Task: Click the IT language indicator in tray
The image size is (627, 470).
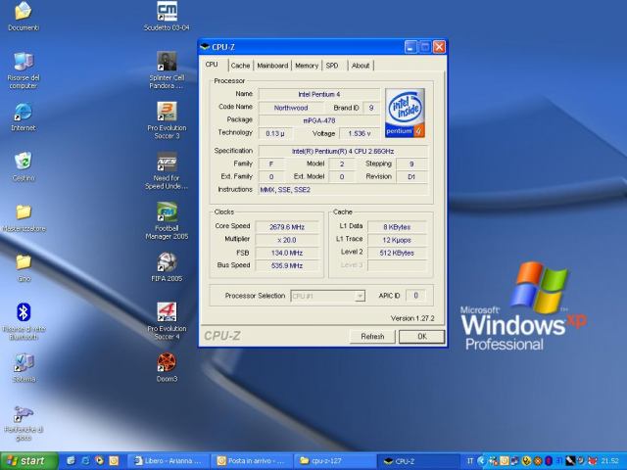Action: coord(470,461)
